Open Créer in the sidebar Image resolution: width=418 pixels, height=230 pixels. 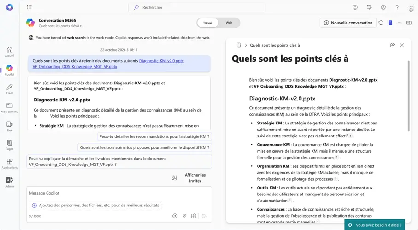[10, 89]
